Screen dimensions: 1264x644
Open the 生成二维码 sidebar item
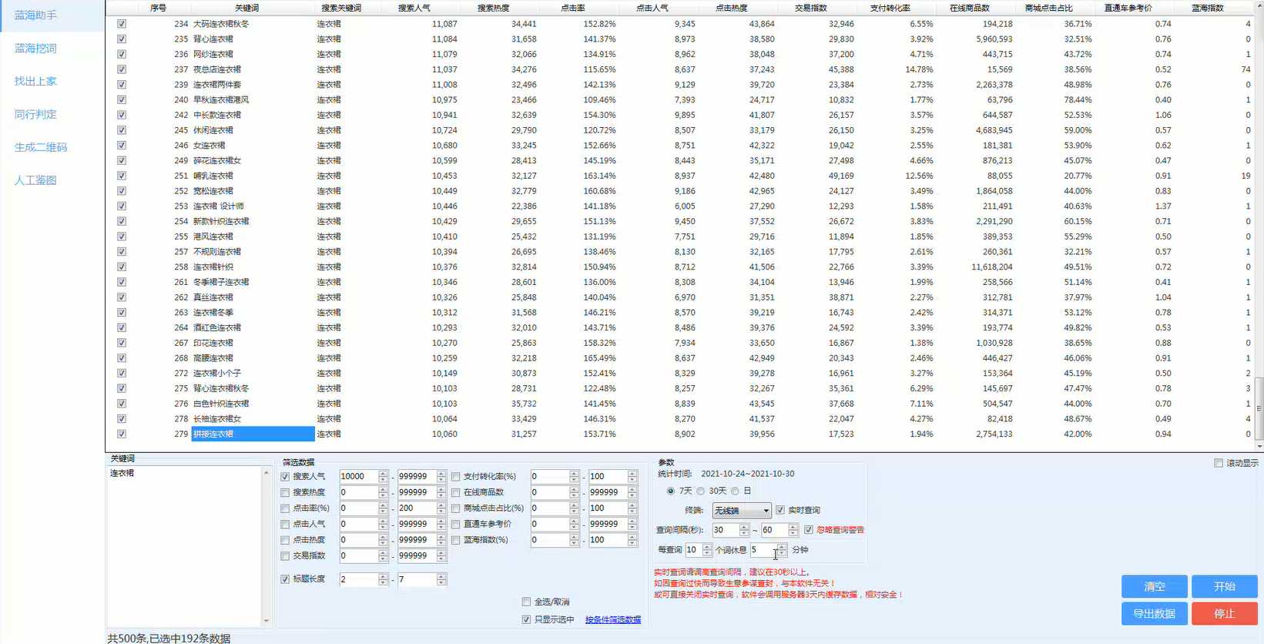coord(41,147)
